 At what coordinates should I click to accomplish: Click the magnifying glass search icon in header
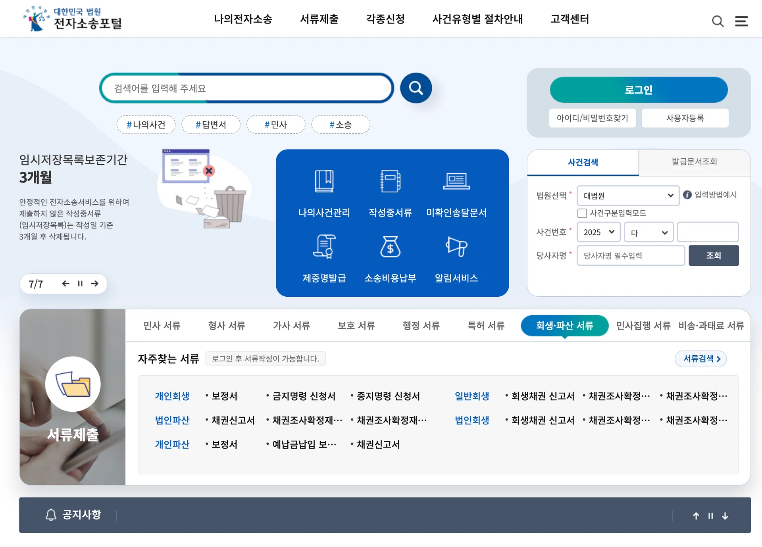(718, 21)
